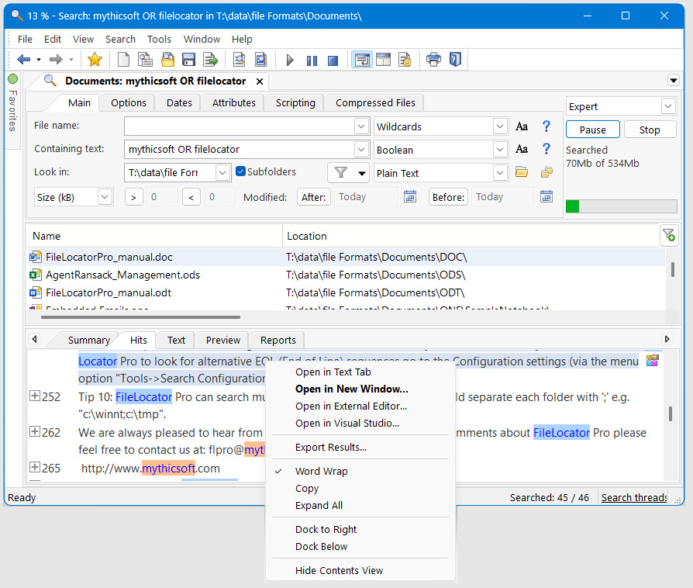Click the Save floppy disk icon

point(188,59)
